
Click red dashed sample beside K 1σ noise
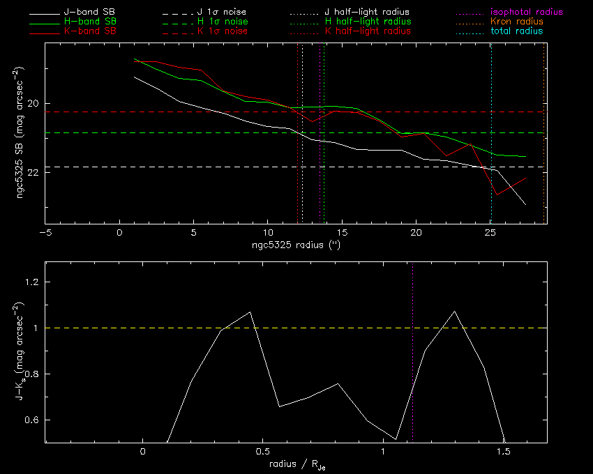[178, 34]
